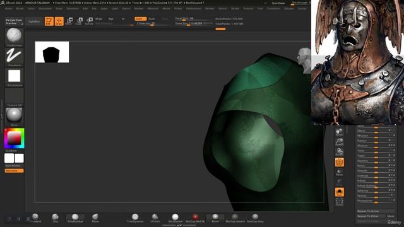Viewport: 404px width, 227px height.
Task: Choose the Move brush in bottom shelf
Action: pos(95,218)
